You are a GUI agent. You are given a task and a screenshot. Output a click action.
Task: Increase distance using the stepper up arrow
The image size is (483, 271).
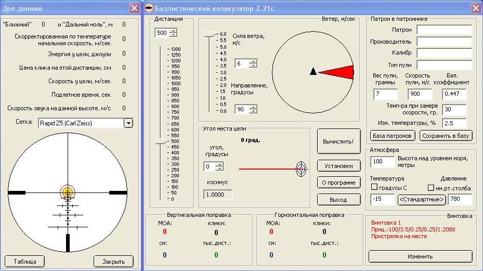174,31
